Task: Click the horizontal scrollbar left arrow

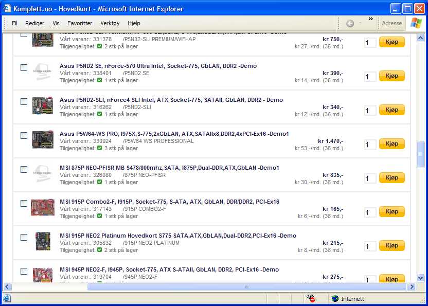Action: coord(7,286)
